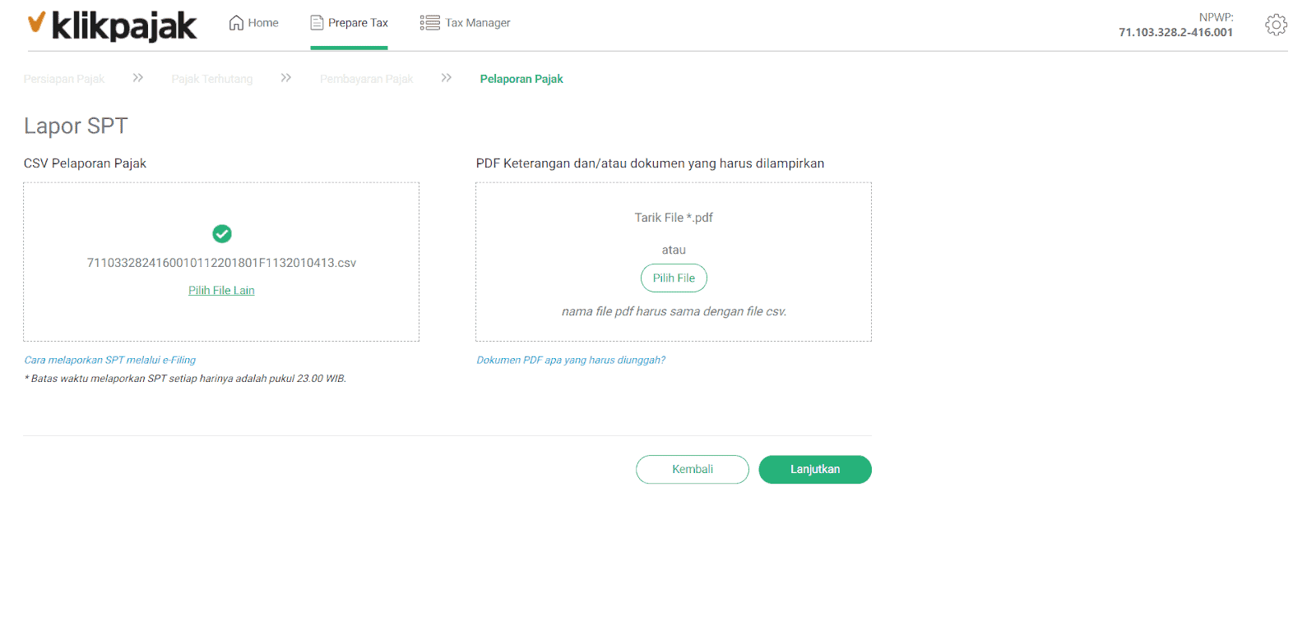1316x625 pixels.
Task: Click the Lanjutkan button
Action: click(815, 470)
